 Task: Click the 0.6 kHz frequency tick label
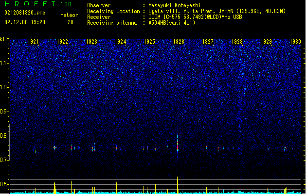[4, 184]
